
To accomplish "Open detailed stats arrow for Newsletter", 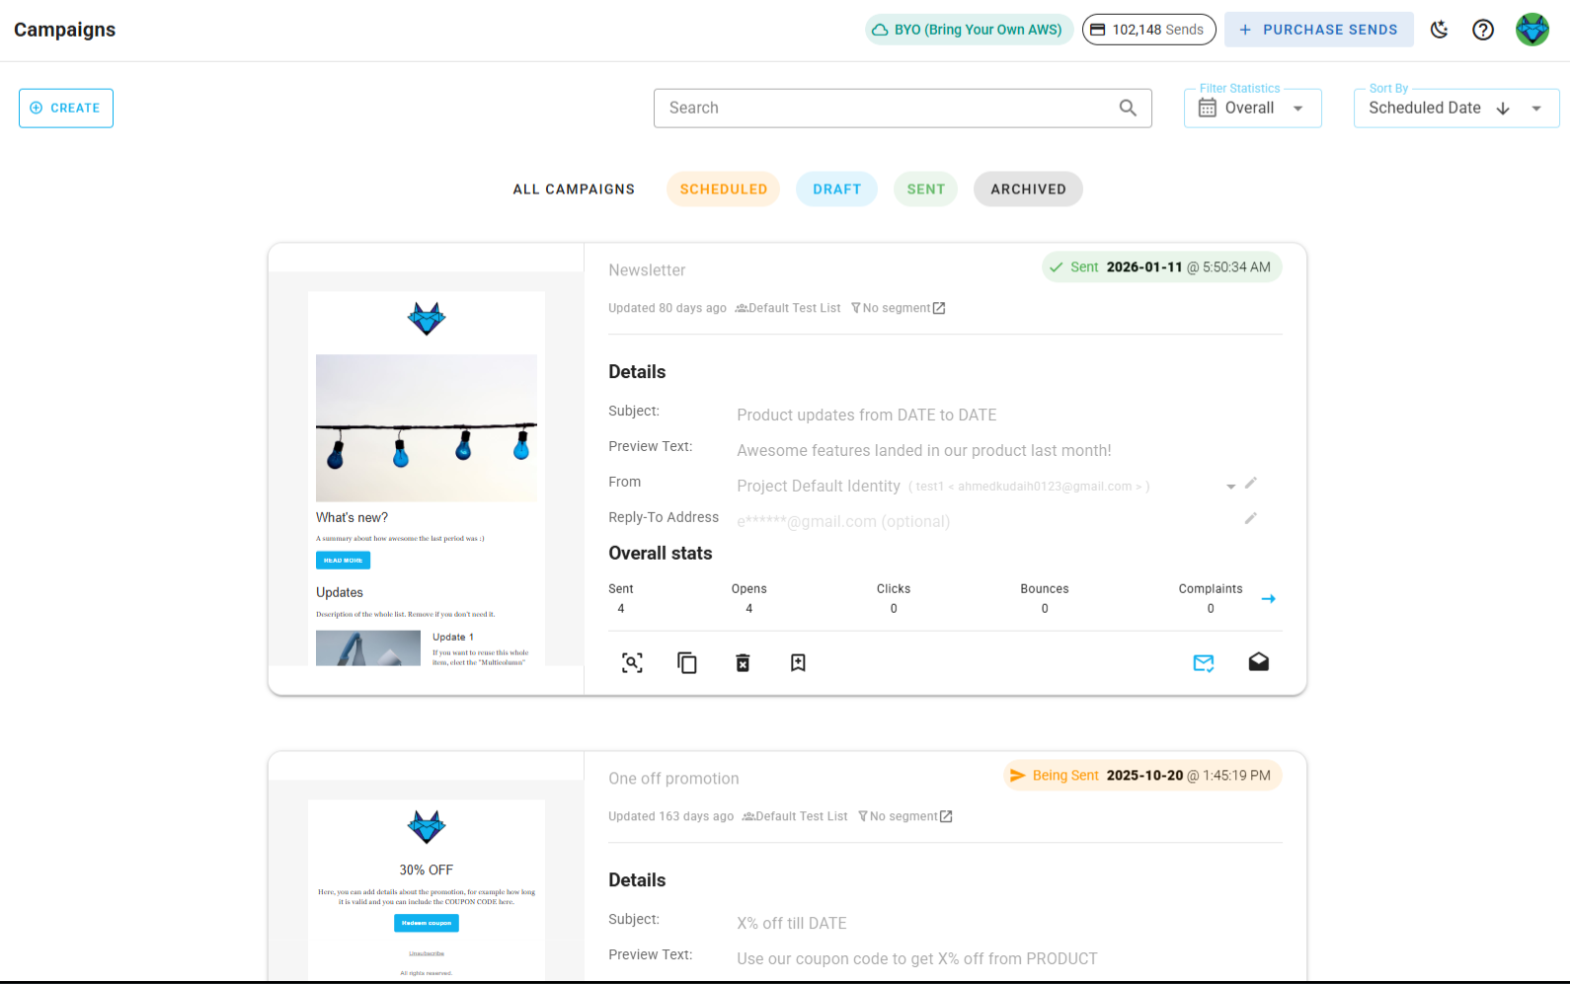I will click(x=1269, y=599).
